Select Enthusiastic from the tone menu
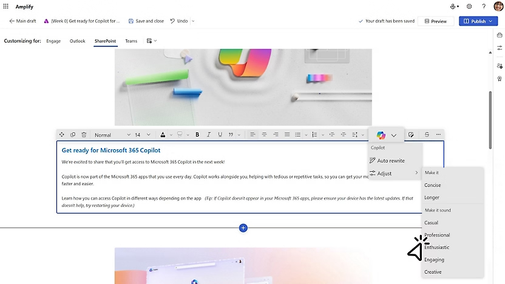Viewport: 505px width, 284px height. click(437, 248)
